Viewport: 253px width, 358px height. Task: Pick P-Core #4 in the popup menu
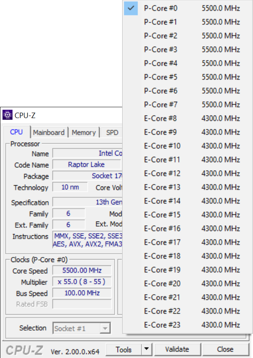click(x=187, y=63)
